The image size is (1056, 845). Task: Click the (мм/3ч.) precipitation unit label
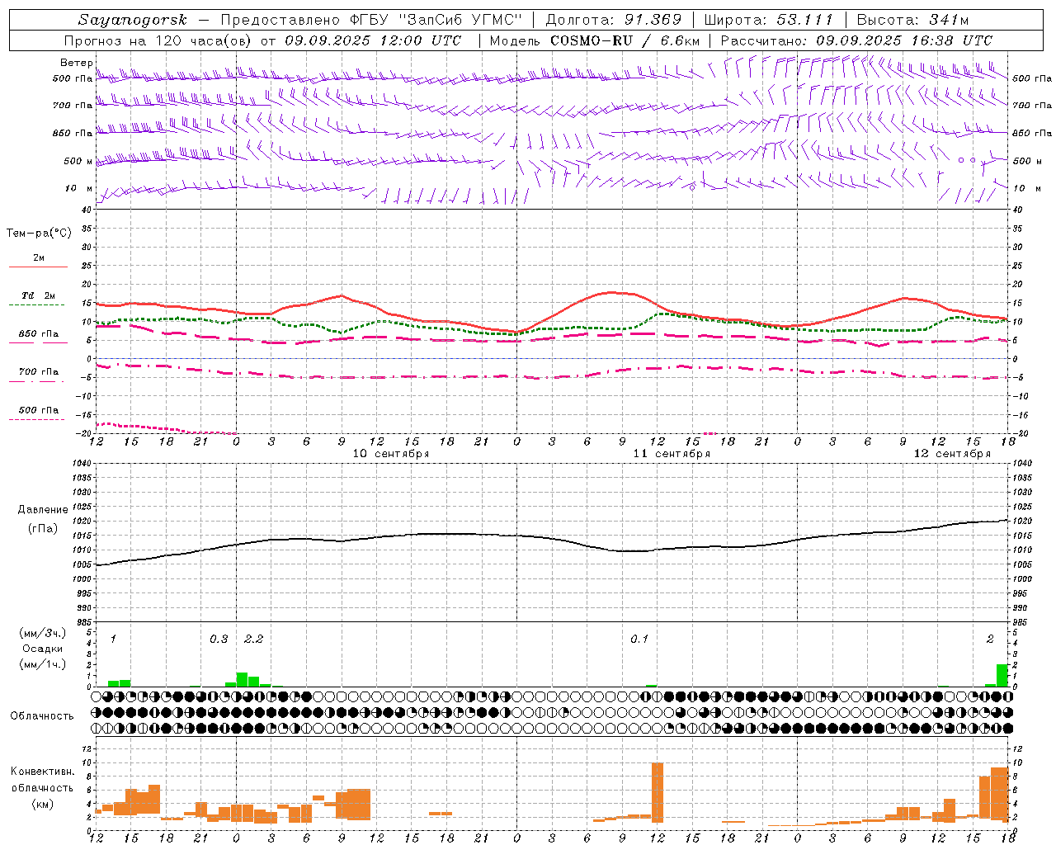coord(42,632)
